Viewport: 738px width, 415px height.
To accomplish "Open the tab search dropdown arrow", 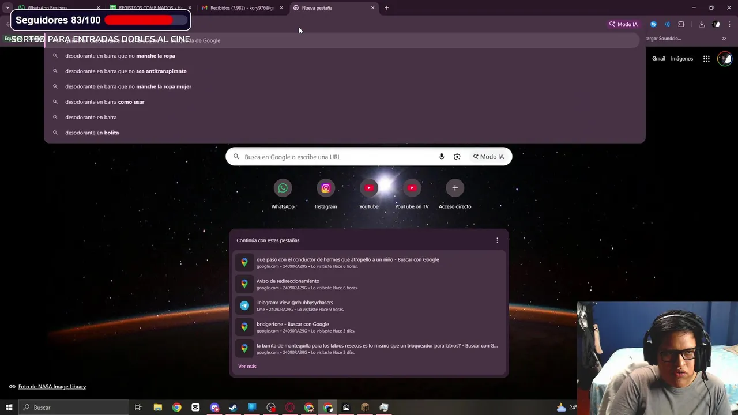I will click(x=7, y=8).
